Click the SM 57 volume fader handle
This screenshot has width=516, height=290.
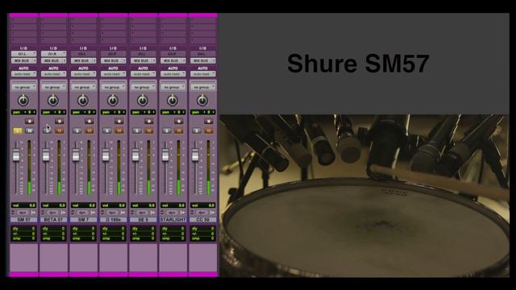coord(16,155)
